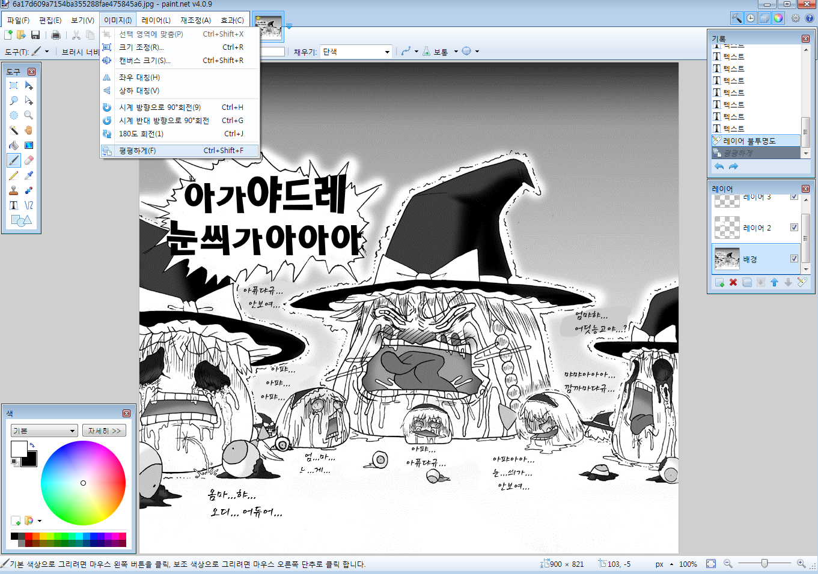Select the Magic Wand tool
The image size is (818, 574).
14,130
